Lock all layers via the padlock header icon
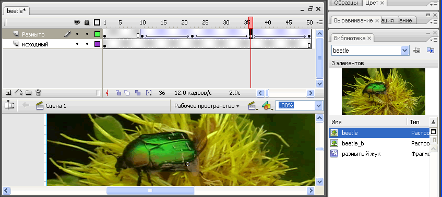This screenshot has width=442, height=197. [87, 22]
